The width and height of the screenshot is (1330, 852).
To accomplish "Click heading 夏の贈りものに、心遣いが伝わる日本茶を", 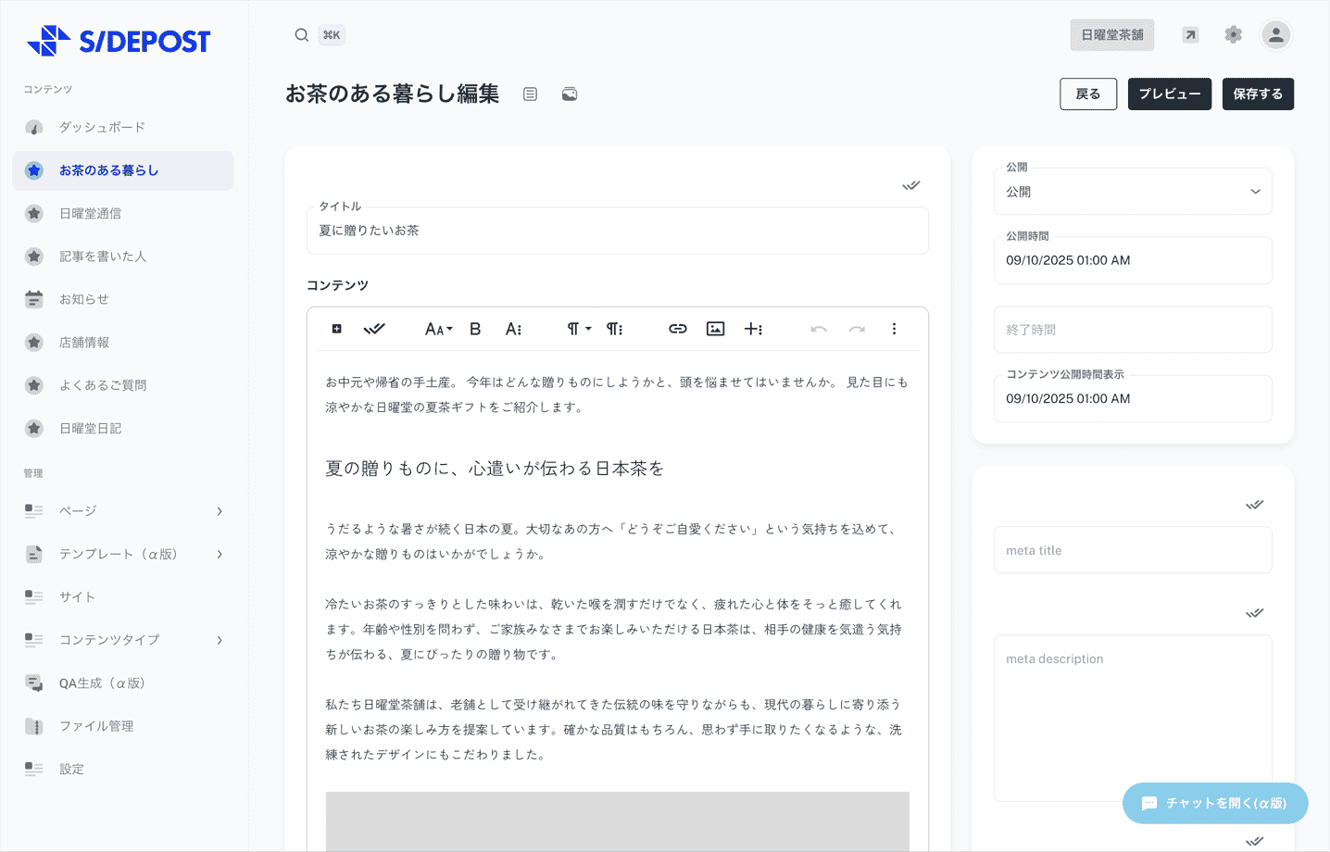I will (495, 469).
